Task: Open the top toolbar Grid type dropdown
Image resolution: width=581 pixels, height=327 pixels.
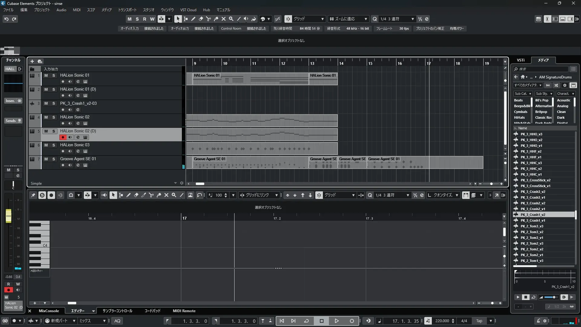Action: pos(309,19)
